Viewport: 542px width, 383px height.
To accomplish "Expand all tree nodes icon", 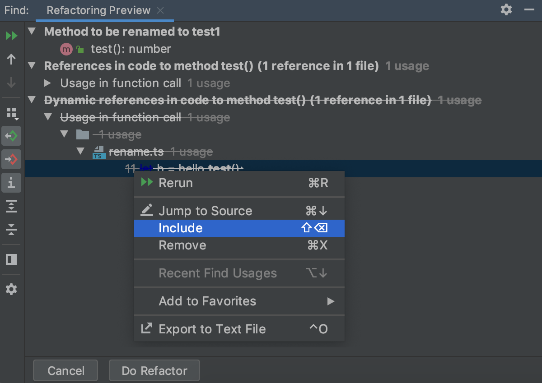I will pyautogui.click(x=12, y=206).
